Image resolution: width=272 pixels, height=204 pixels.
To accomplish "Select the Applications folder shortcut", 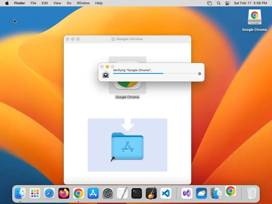I will click(x=127, y=146).
